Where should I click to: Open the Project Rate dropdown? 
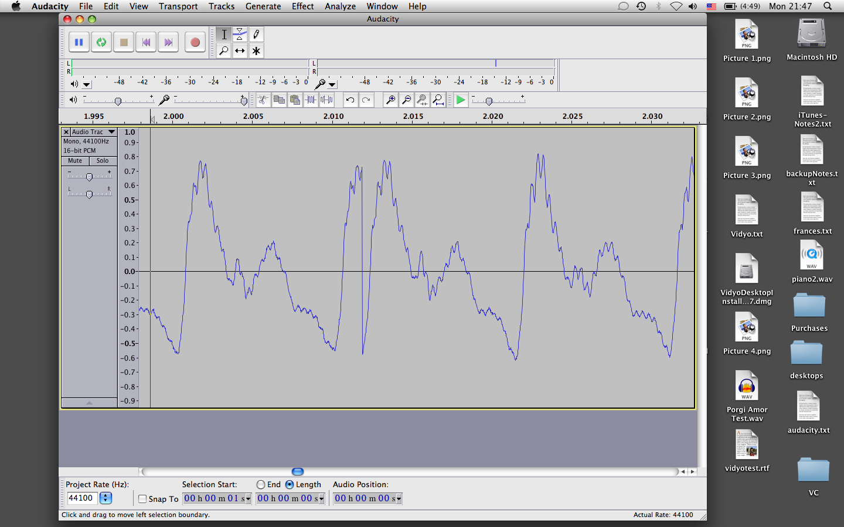click(x=105, y=498)
